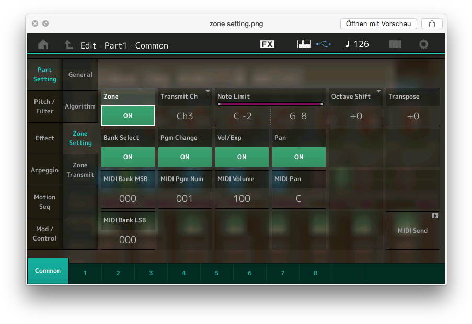472x324 pixels.
Task: Select the Zone Transmit tab
Action: click(80, 170)
